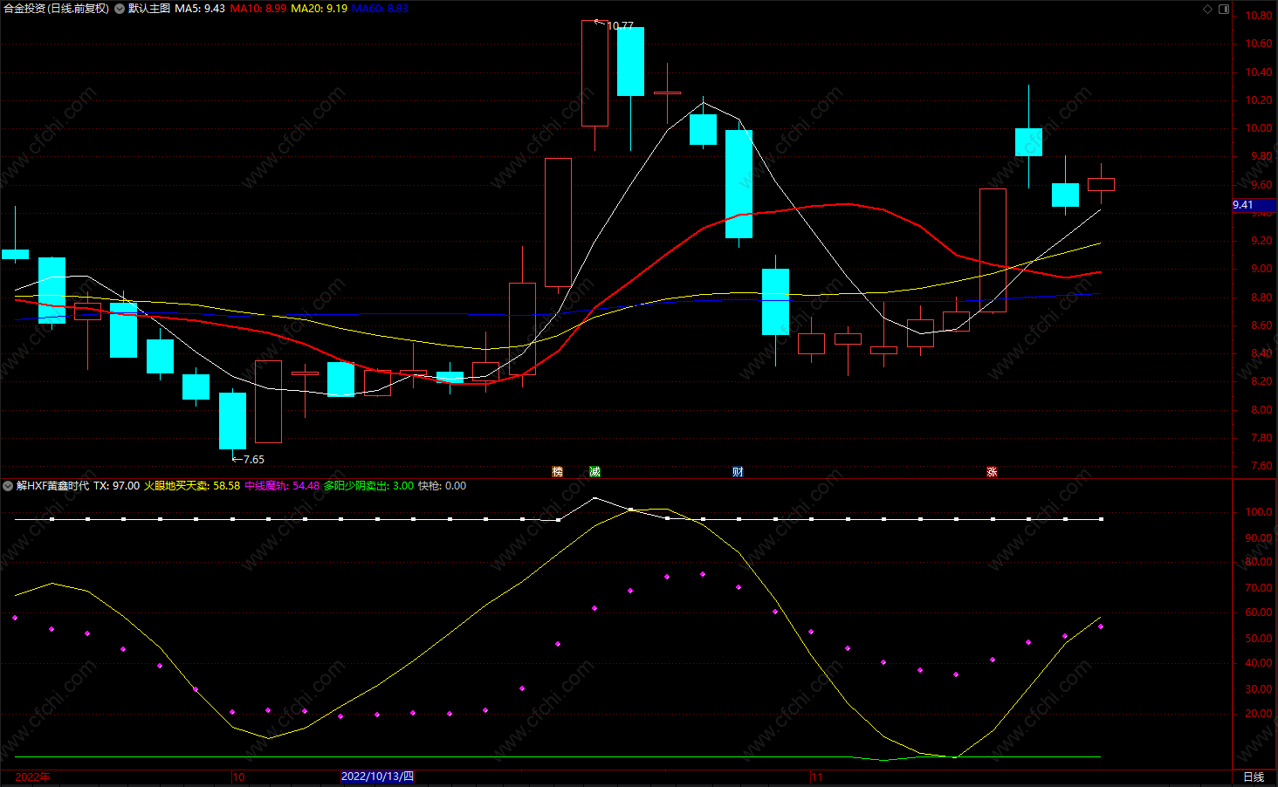Click the 10 month marker on time axis
The image size is (1278, 787).
pos(239,777)
